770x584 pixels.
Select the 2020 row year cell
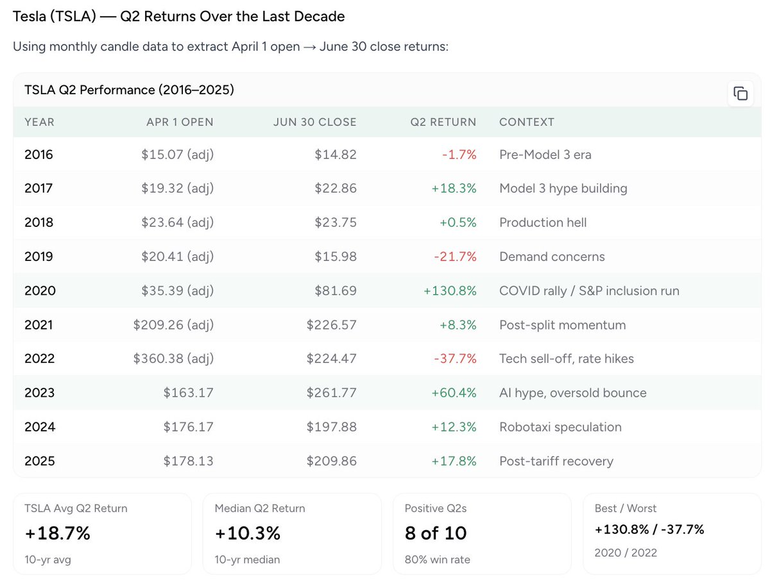40,290
